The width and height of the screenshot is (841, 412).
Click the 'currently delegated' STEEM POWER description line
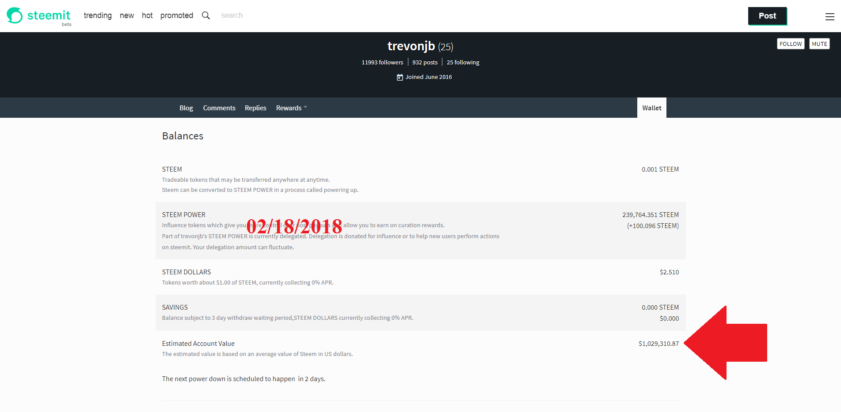(331, 236)
